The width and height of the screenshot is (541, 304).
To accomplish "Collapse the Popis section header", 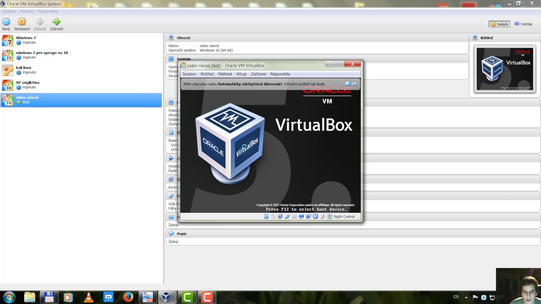I will [x=353, y=233].
